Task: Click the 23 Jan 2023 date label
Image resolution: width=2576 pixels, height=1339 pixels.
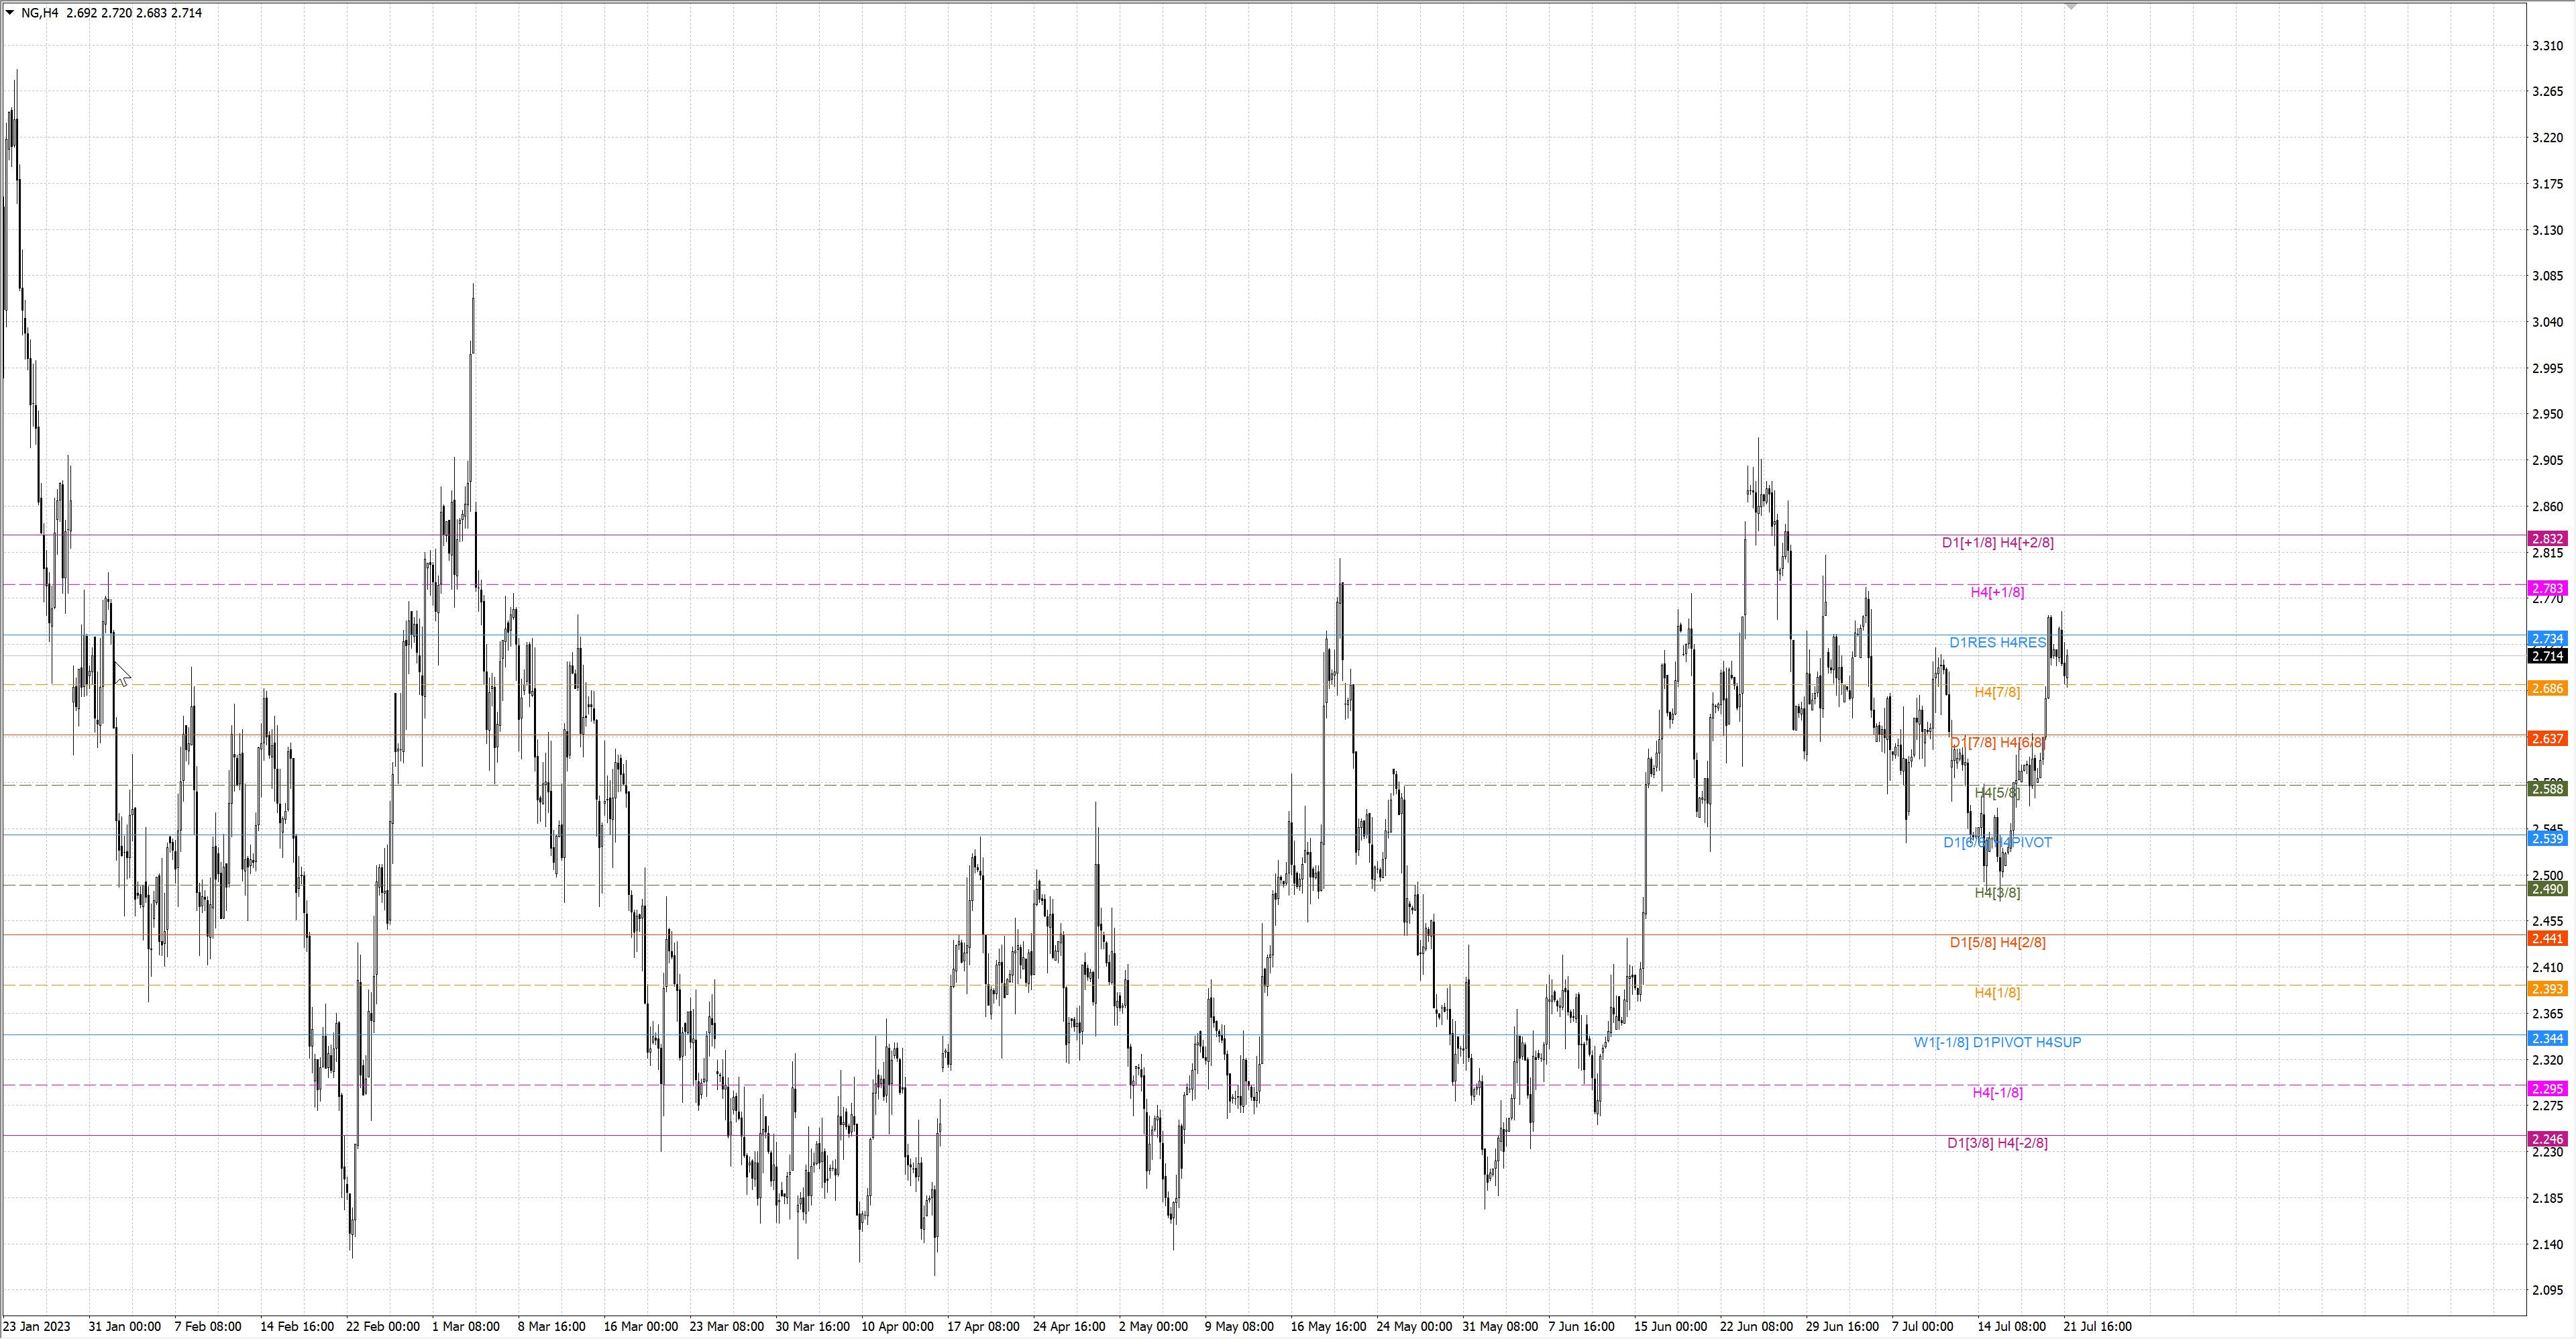Action: click(x=37, y=1326)
